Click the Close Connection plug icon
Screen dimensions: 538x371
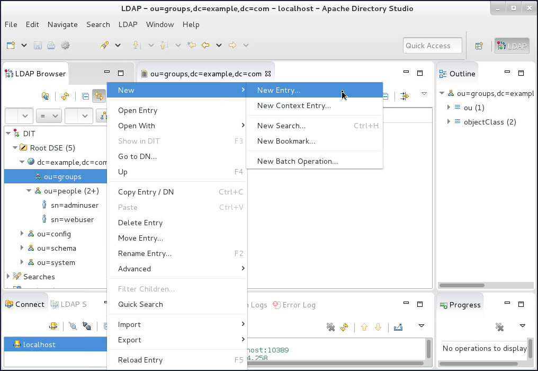click(86, 325)
